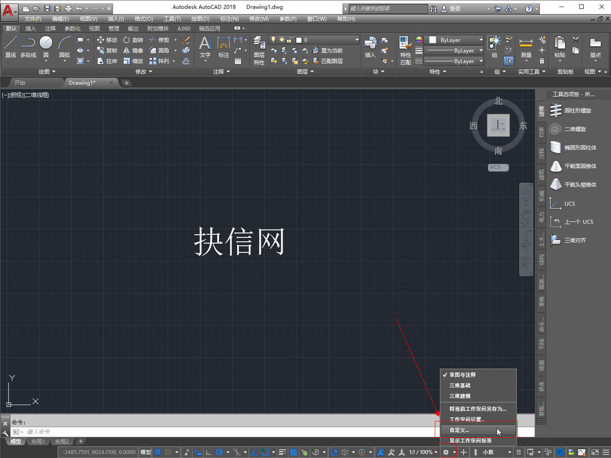Open the 图层特性 layer properties manager
Screen dimensions: 611x458
[x=259, y=50]
